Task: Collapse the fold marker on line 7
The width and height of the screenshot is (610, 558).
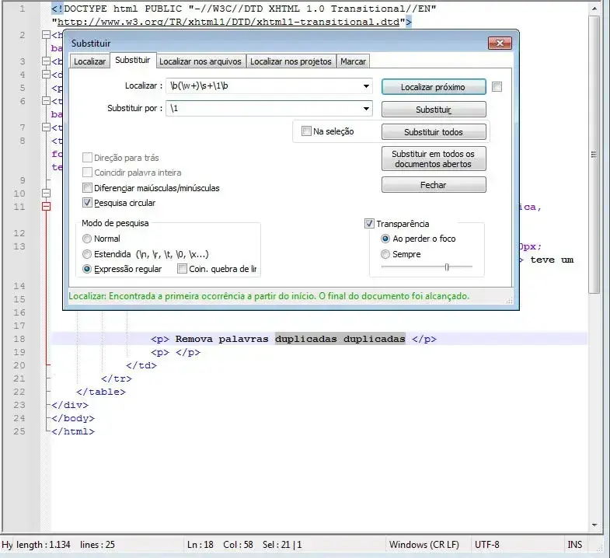Action: click(x=46, y=127)
